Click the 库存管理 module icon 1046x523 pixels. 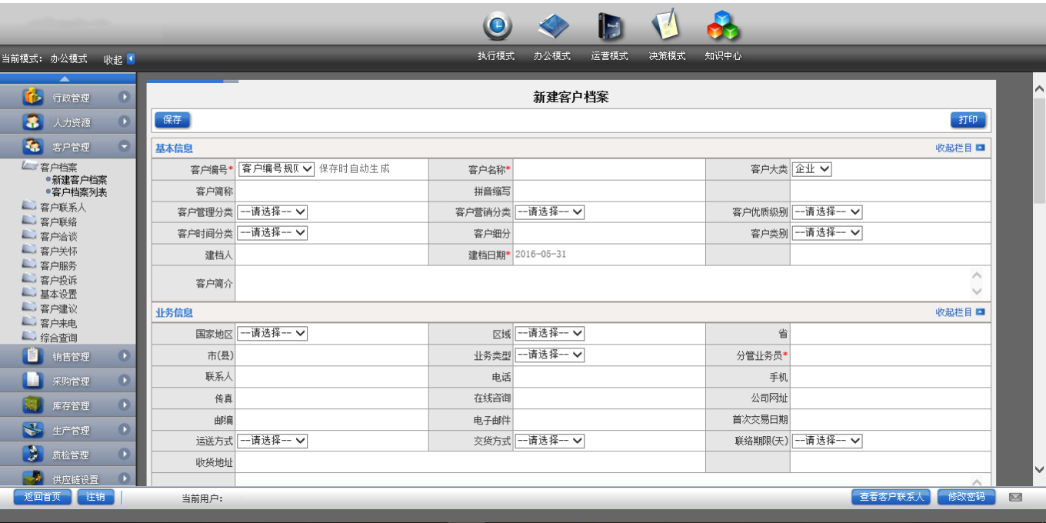[32, 403]
